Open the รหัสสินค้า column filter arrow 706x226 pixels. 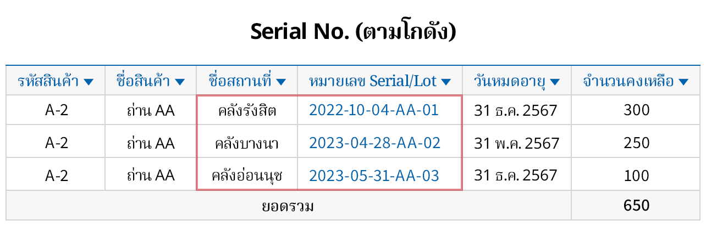coord(89,82)
